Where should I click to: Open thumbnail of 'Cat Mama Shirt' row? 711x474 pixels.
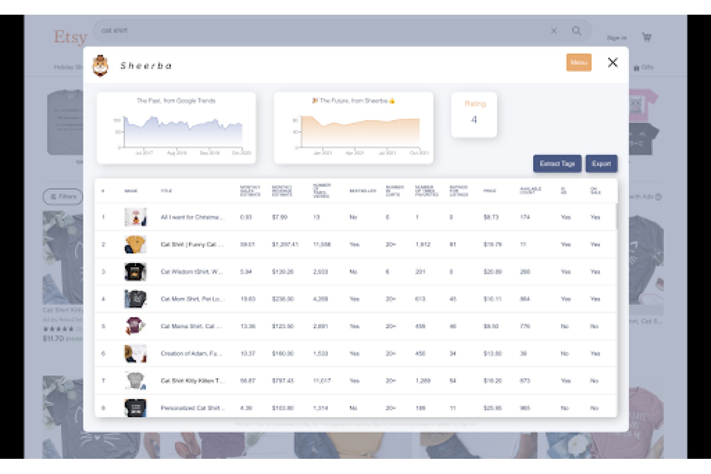point(136,326)
